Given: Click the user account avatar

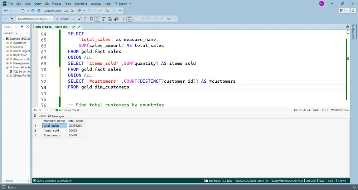Looking at the screenshot, I should click(x=321, y=4).
